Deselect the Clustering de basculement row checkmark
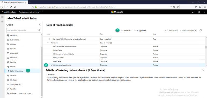Viewport: 207px width, 98px height. (51, 65)
